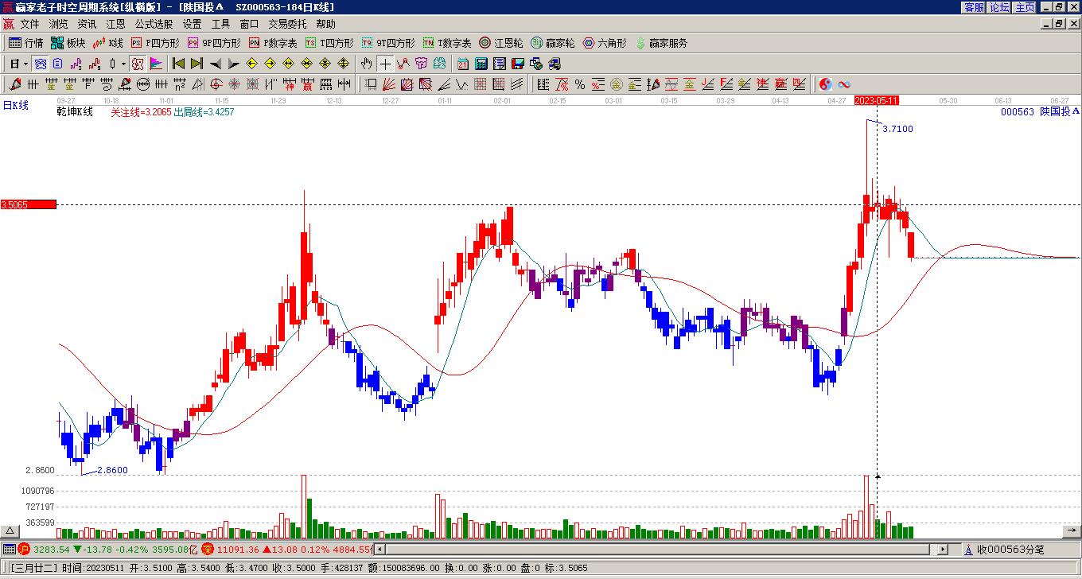Viewport: 1082px width, 579px height.
Task: Open the 帮助 menu
Action: click(x=325, y=24)
